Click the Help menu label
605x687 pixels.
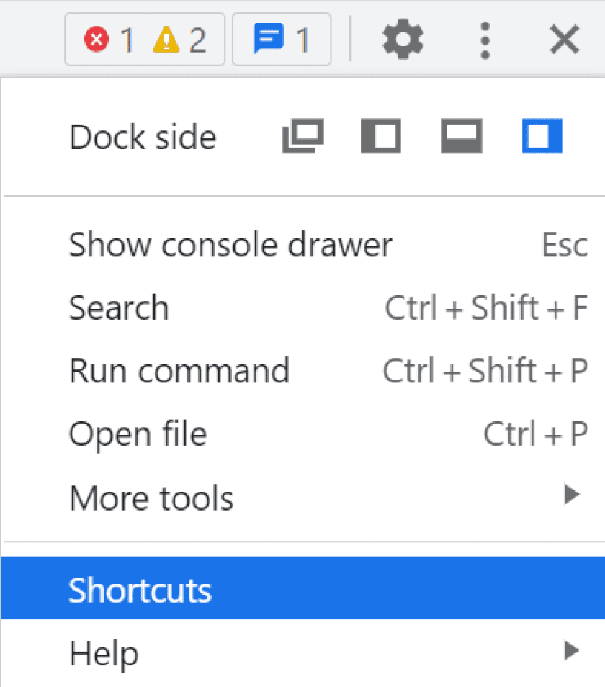coord(104,653)
